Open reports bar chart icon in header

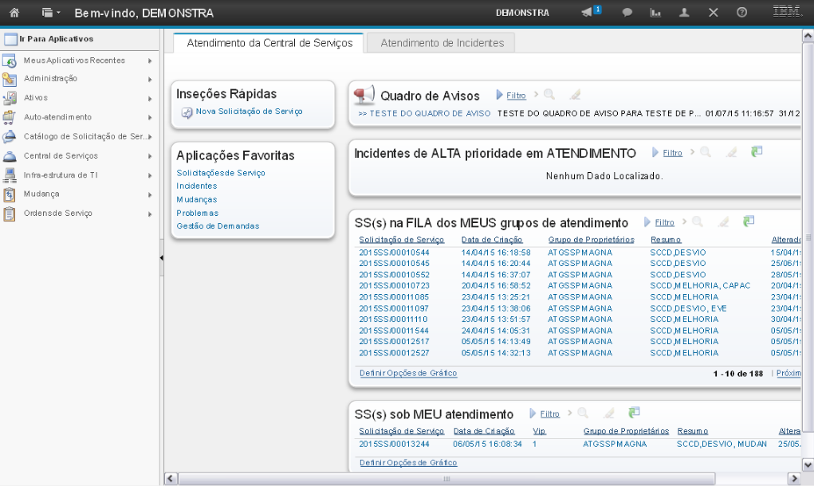(656, 13)
